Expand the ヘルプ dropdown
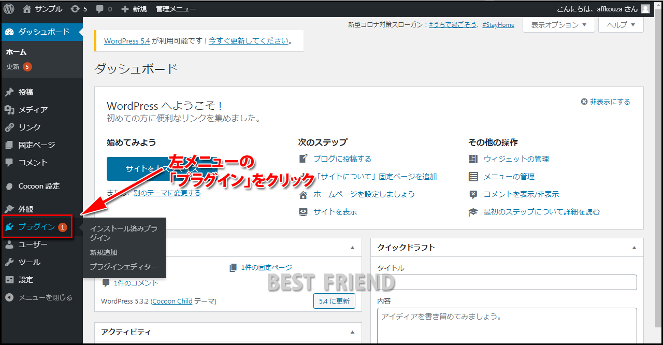Viewport: 663px width, 345px height. [x=621, y=24]
